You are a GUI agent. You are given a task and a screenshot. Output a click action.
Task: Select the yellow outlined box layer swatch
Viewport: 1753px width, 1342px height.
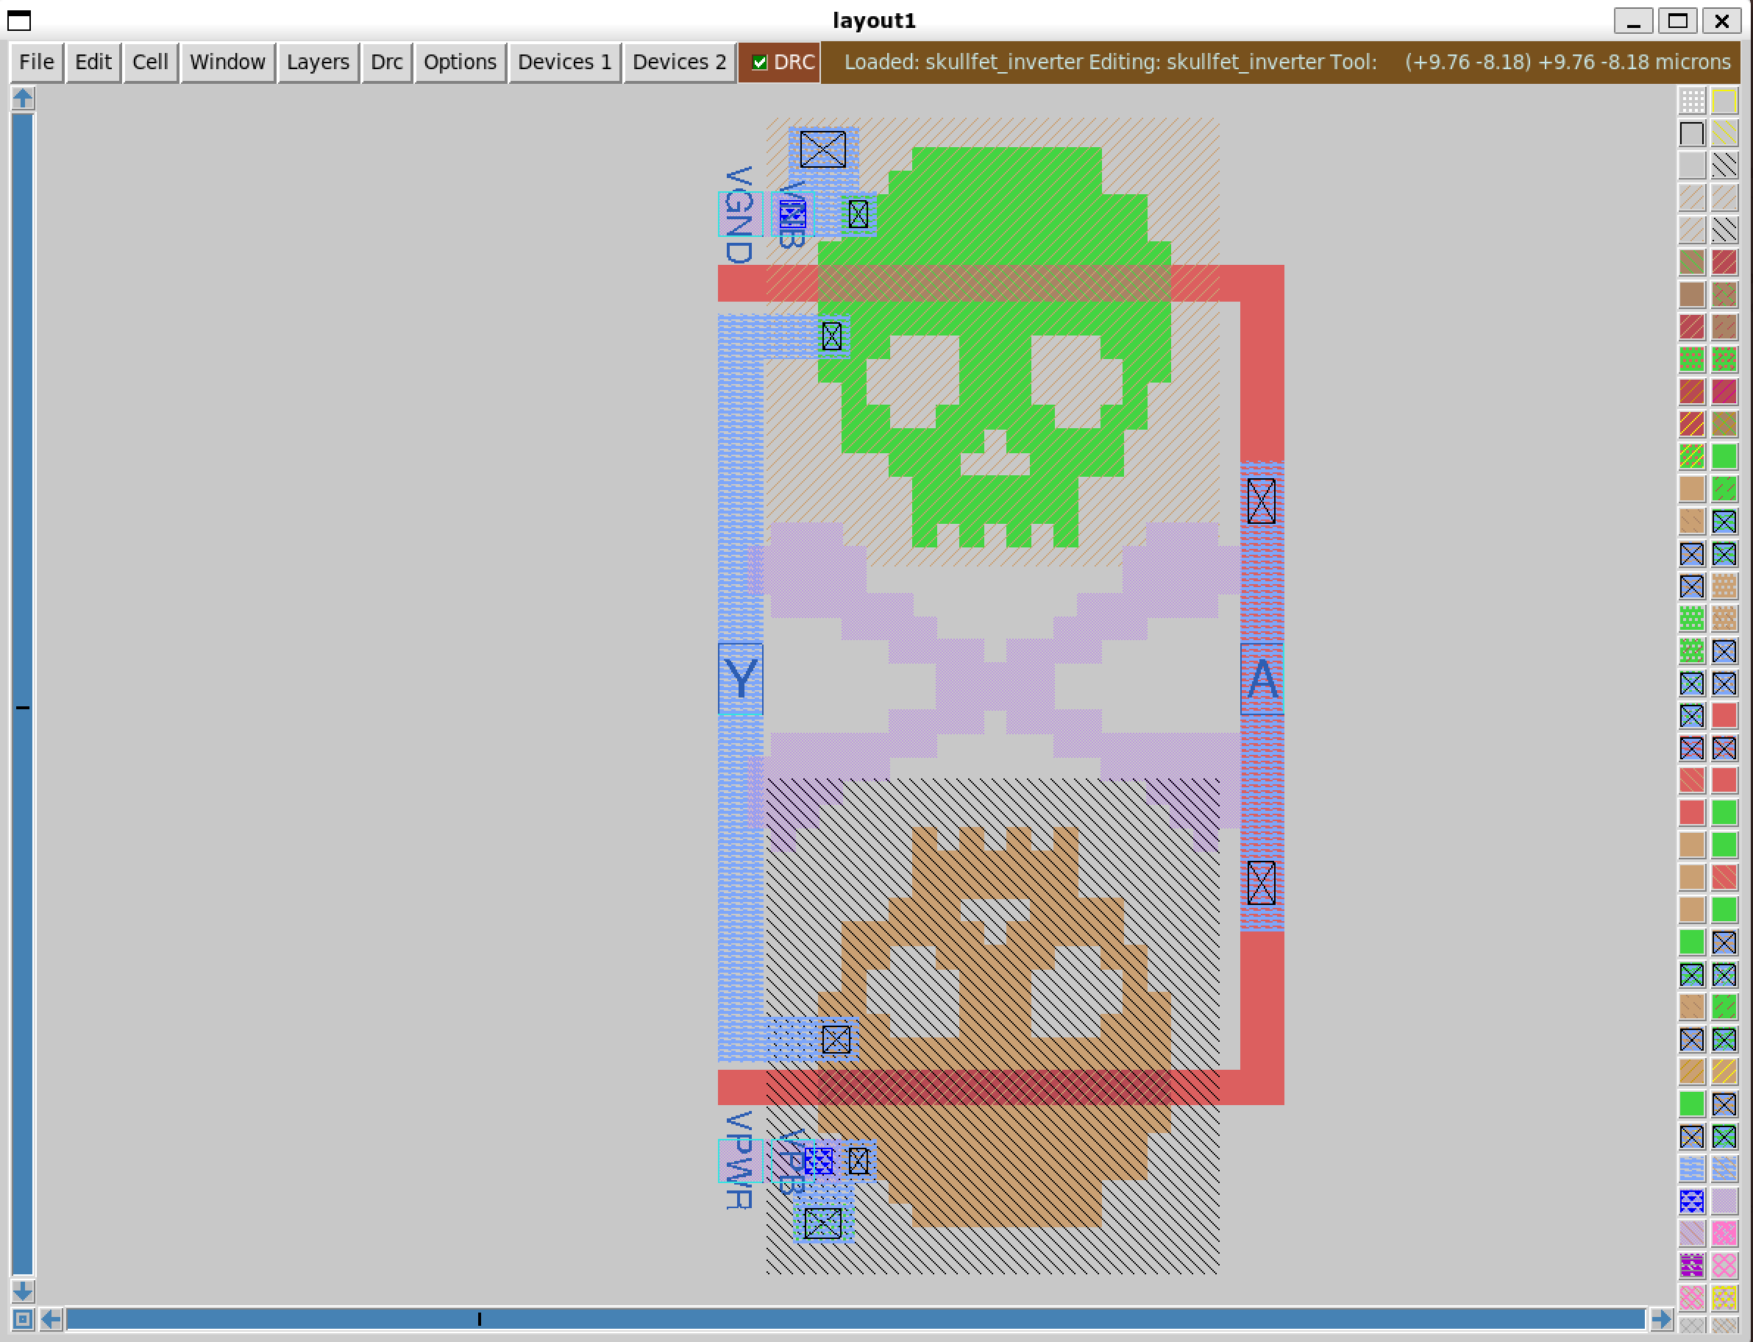(1724, 102)
